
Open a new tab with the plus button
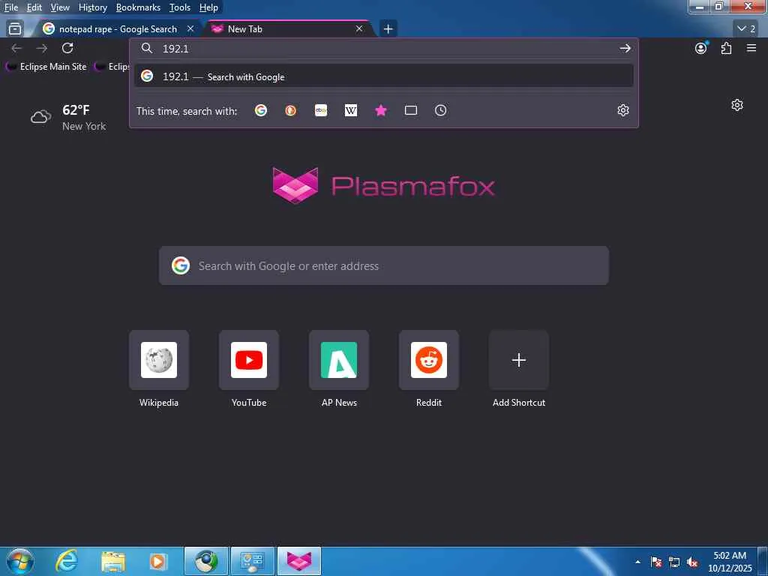click(388, 29)
